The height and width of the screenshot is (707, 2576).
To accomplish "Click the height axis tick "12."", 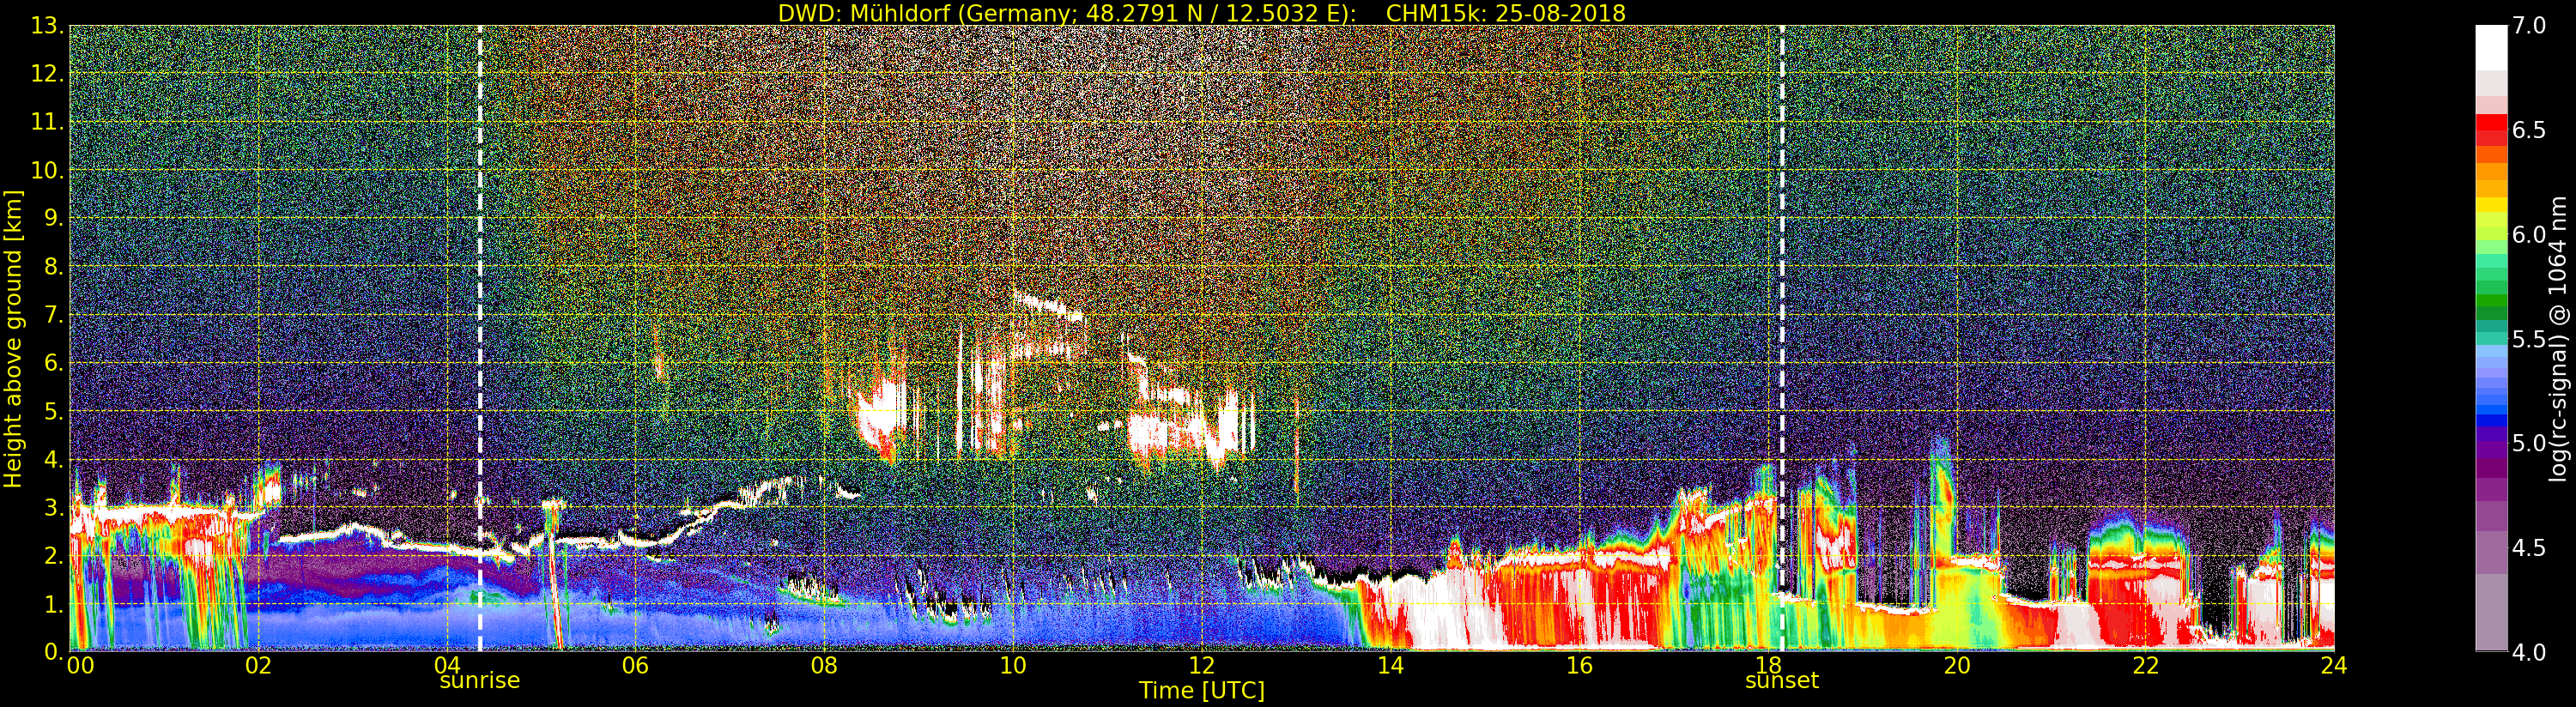I will click(48, 74).
